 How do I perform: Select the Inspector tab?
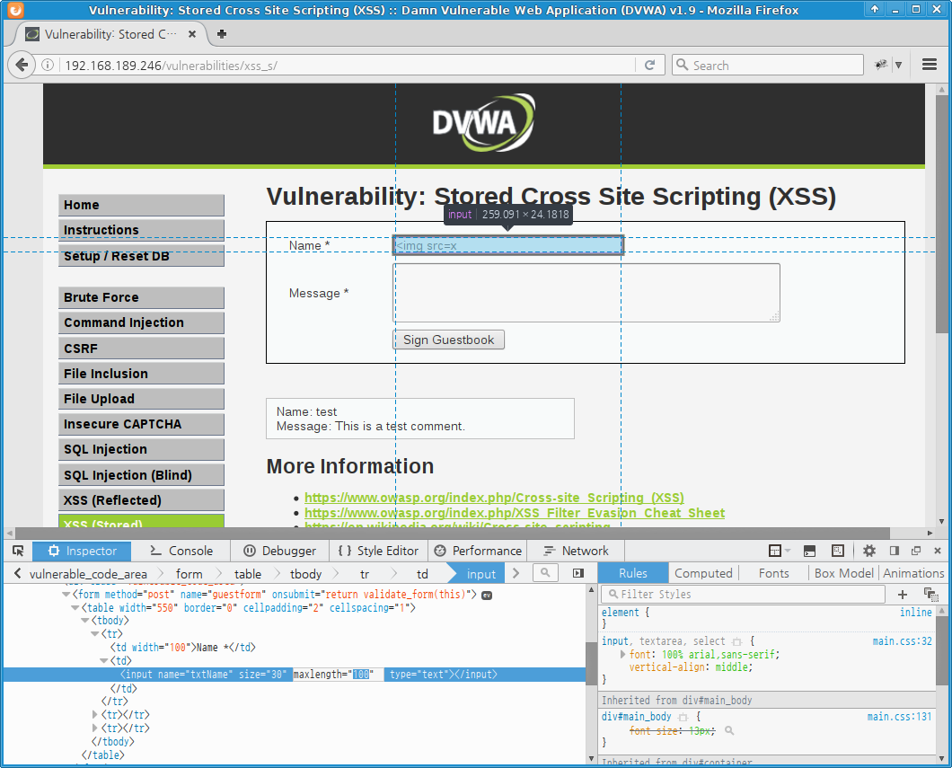(82, 551)
